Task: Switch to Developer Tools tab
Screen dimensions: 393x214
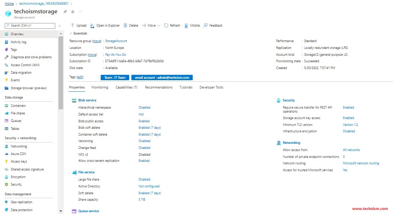Action: click(211, 87)
